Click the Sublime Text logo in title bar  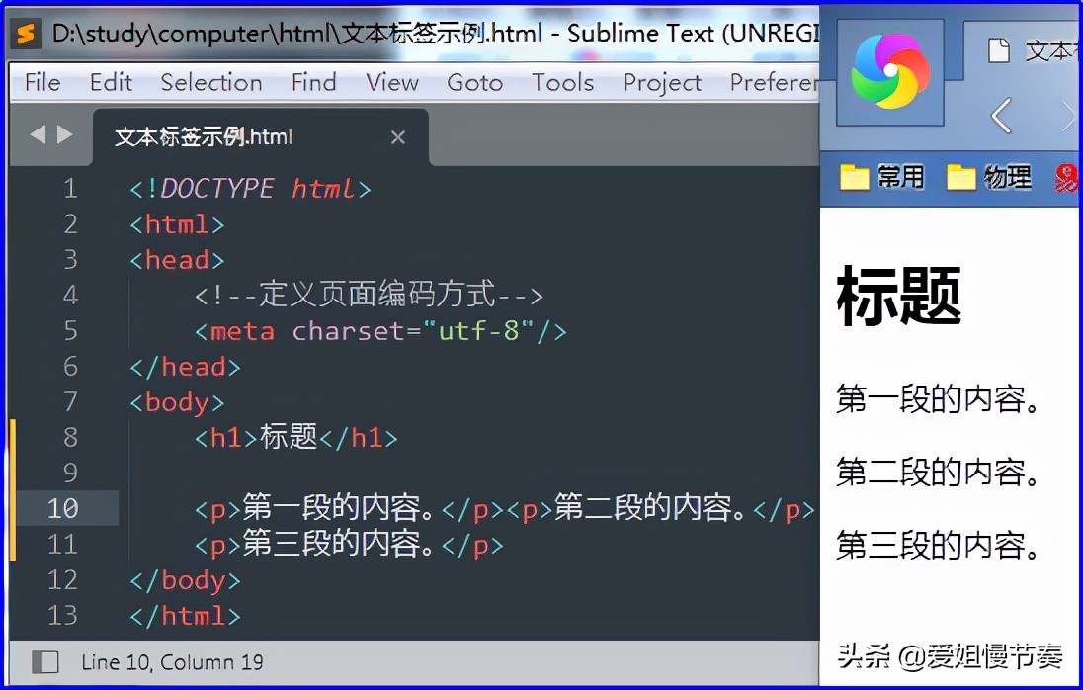(27, 33)
